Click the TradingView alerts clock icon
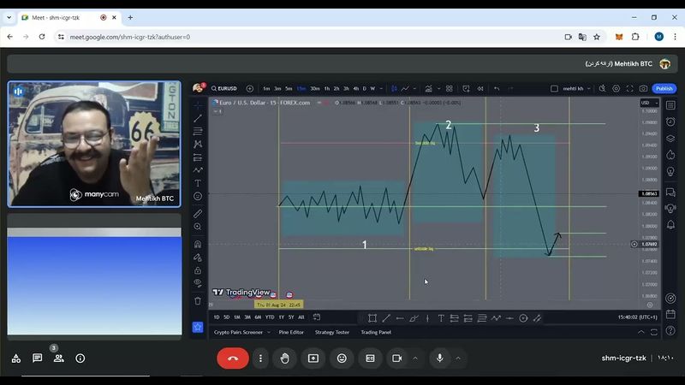The width and height of the screenshot is (685, 385). pyautogui.click(x=670, y=121)
